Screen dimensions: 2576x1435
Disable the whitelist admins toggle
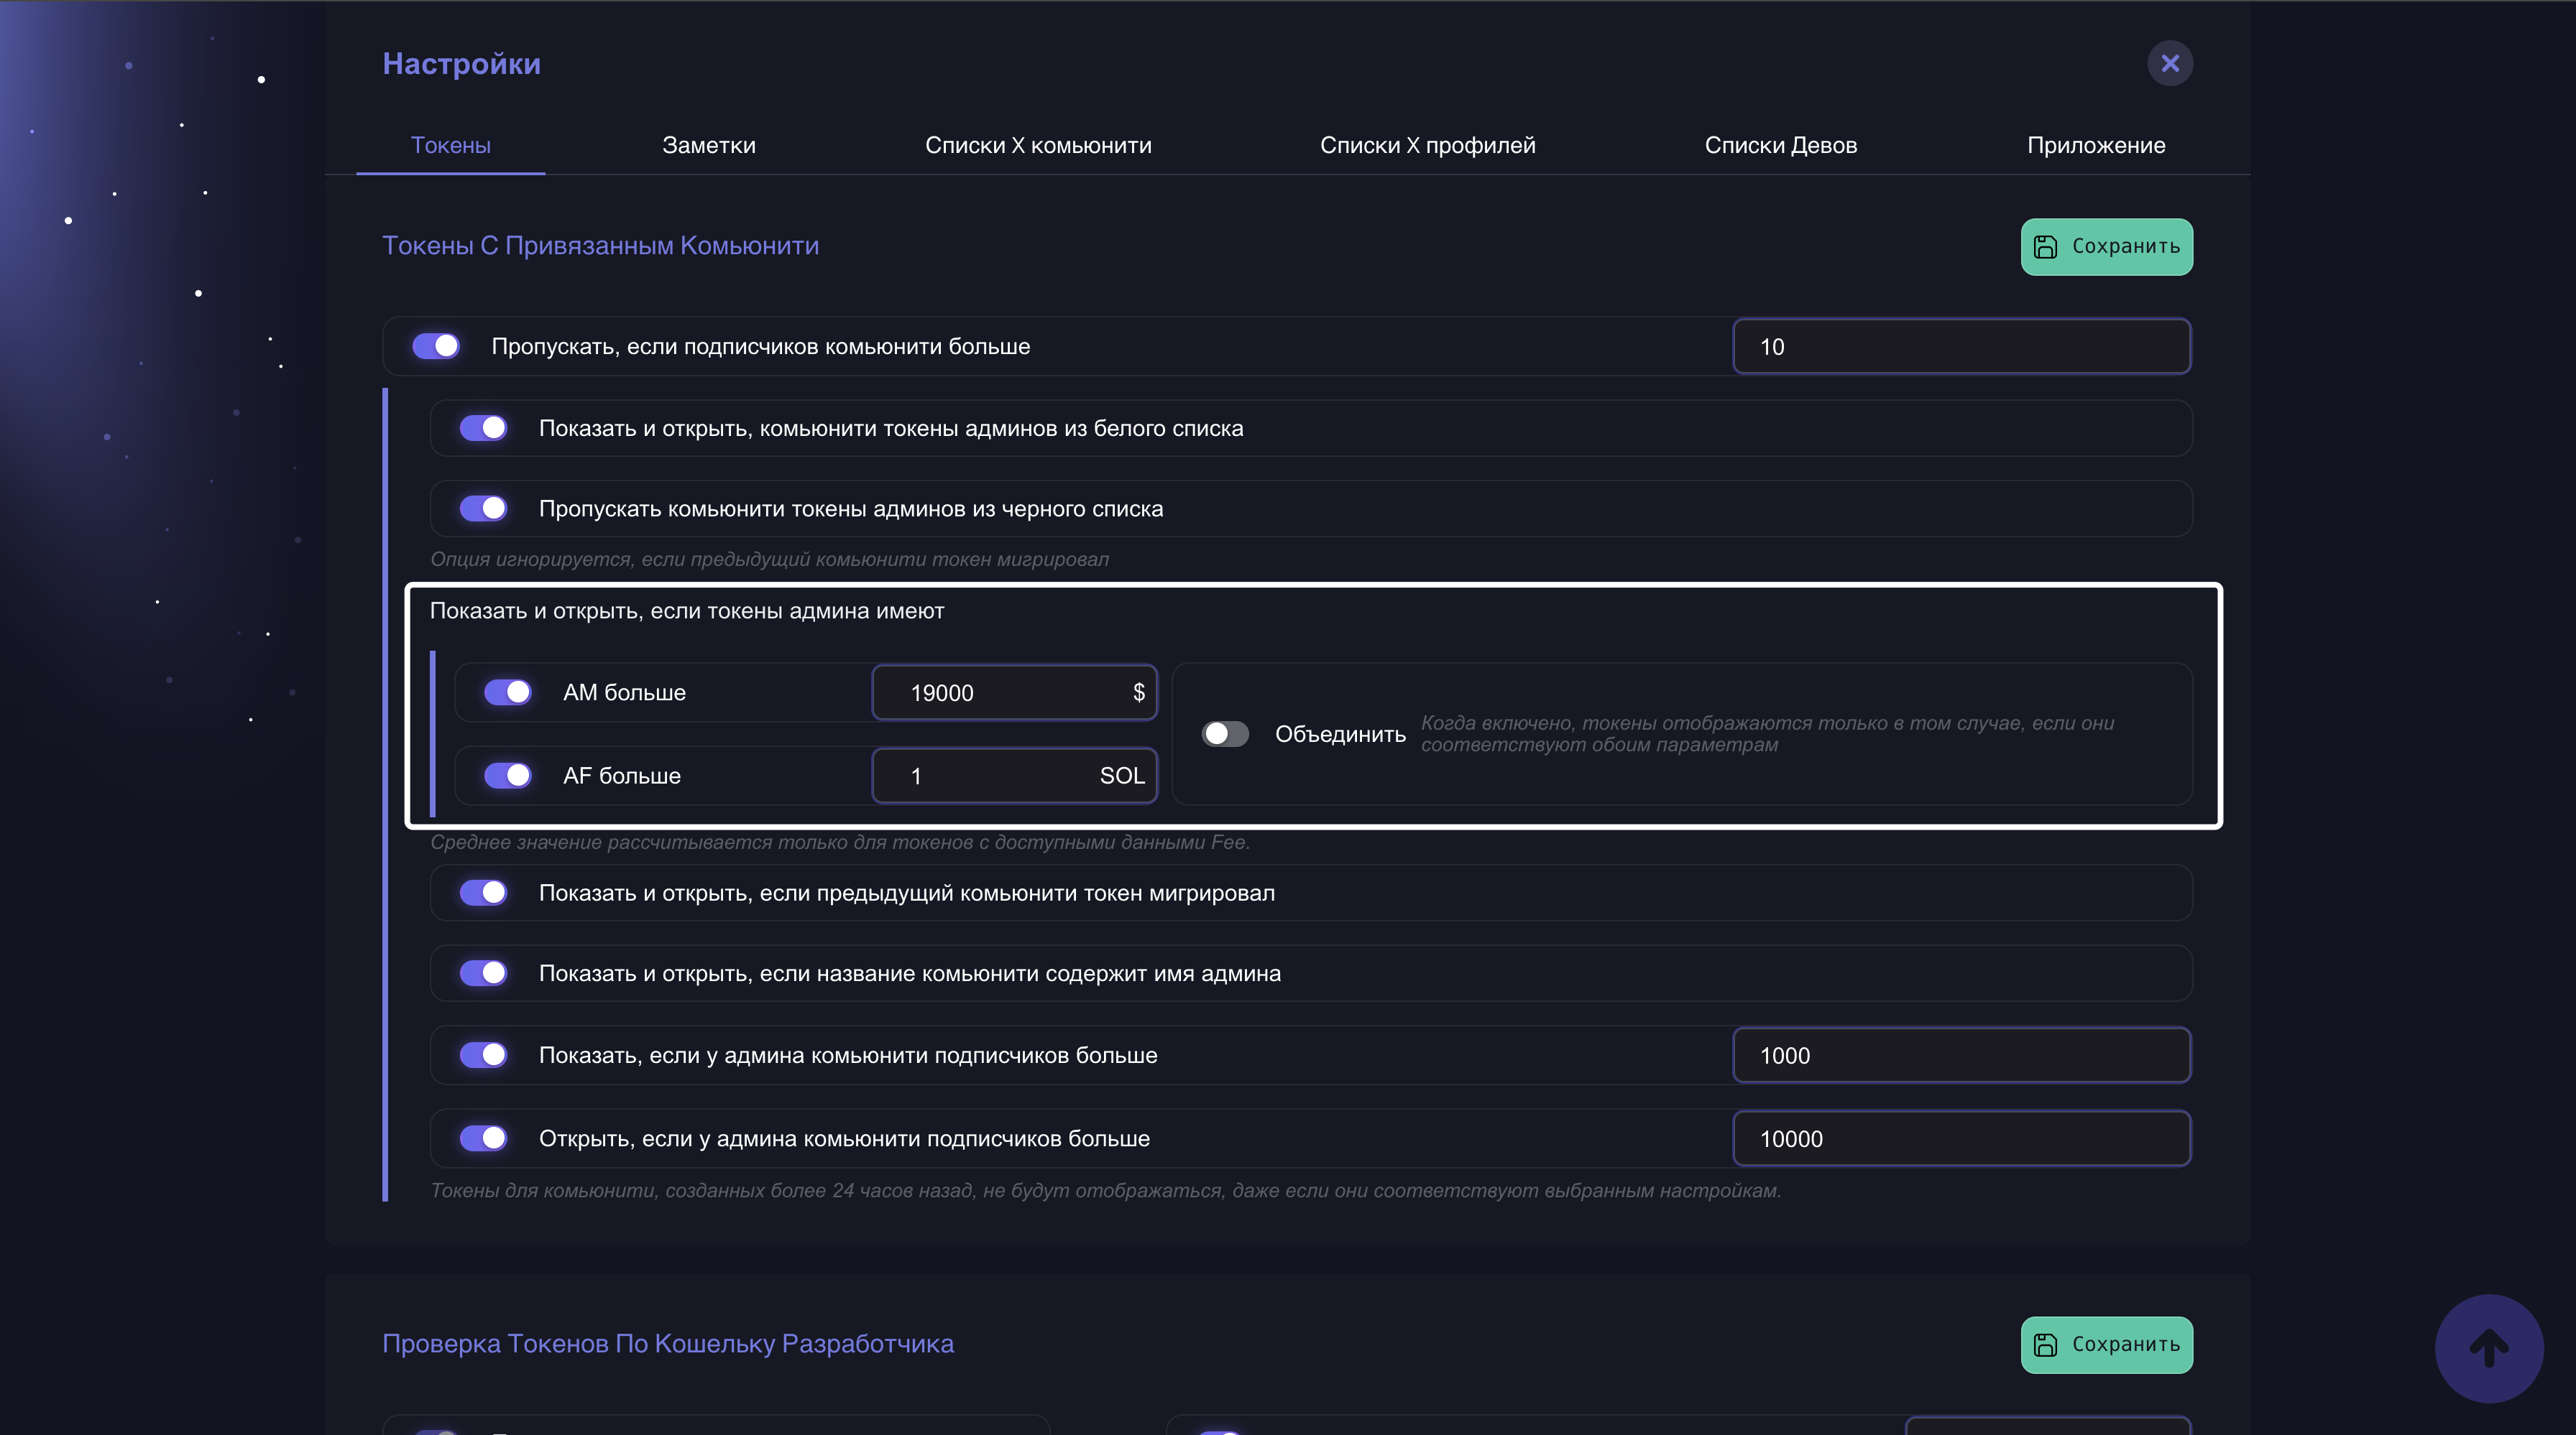click(484, 428)
